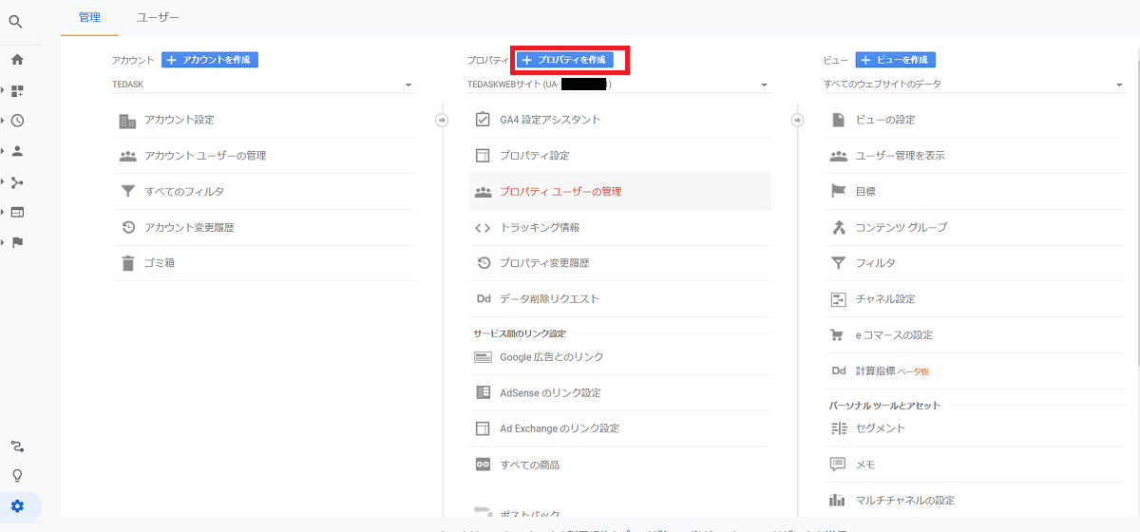Click arrow circle between account and property columns
1140x532 pixels.
tap(441, 120)
